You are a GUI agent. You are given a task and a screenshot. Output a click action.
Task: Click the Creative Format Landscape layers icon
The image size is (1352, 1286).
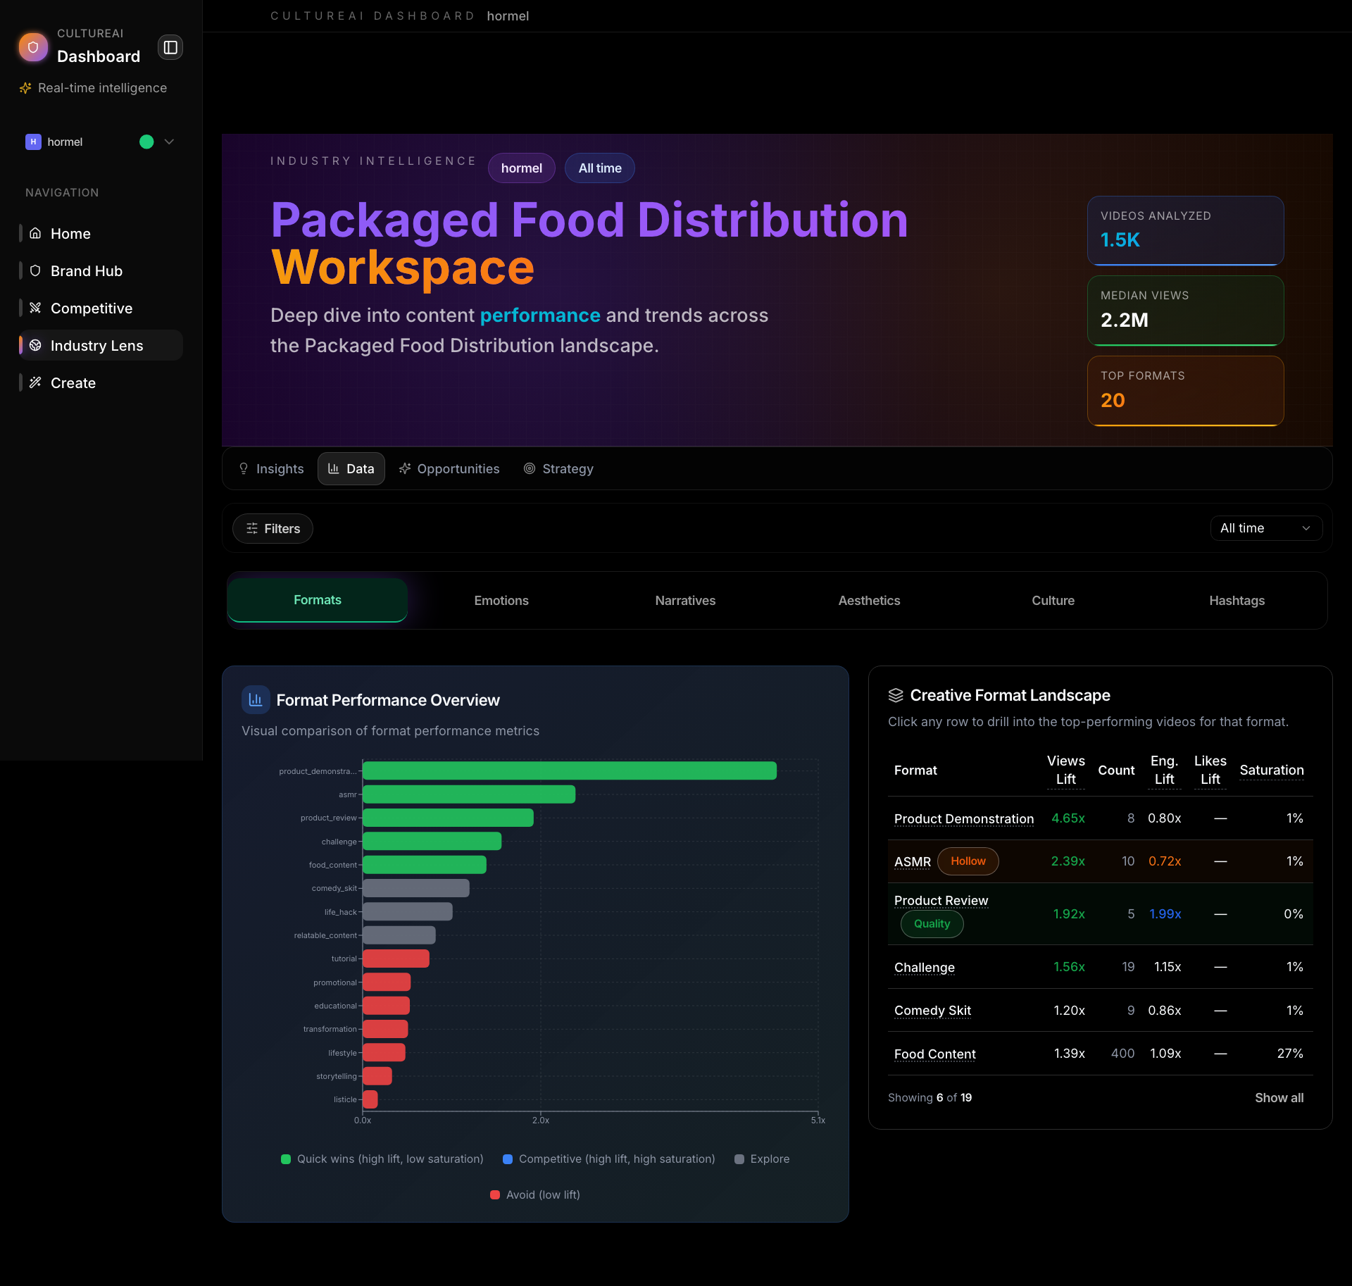[x=895, y=695]
